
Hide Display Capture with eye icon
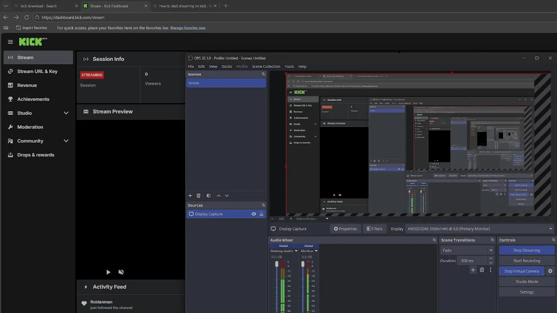tap(254, 214)
